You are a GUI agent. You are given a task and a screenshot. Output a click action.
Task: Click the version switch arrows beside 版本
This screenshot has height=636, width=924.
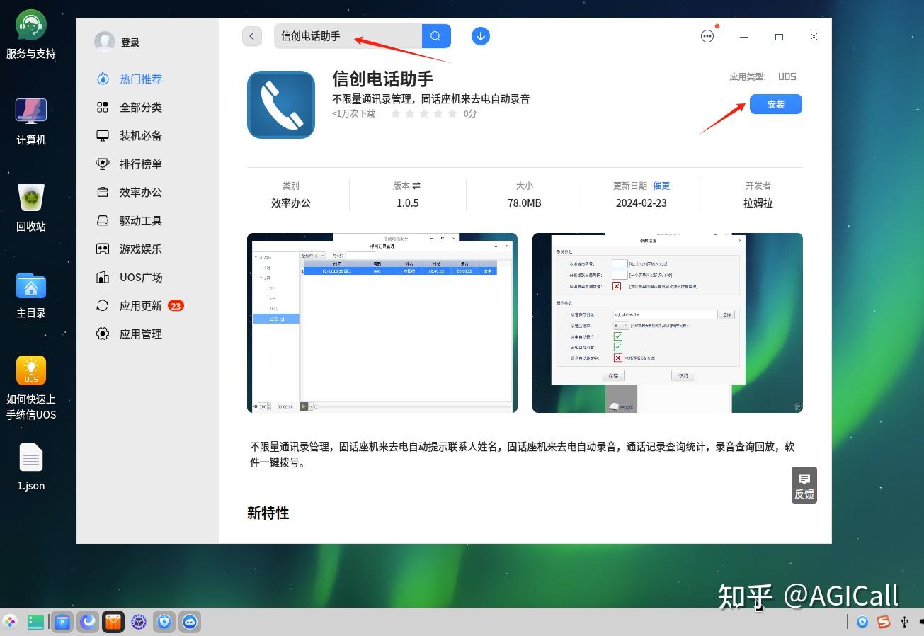[416, 186]
